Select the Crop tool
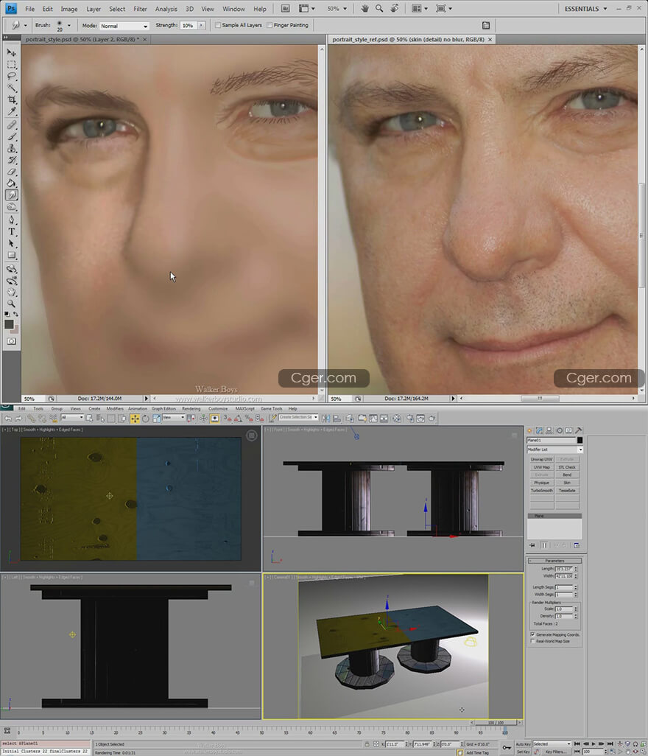Viewport: 648px width, 756px height. coord(12,99)
